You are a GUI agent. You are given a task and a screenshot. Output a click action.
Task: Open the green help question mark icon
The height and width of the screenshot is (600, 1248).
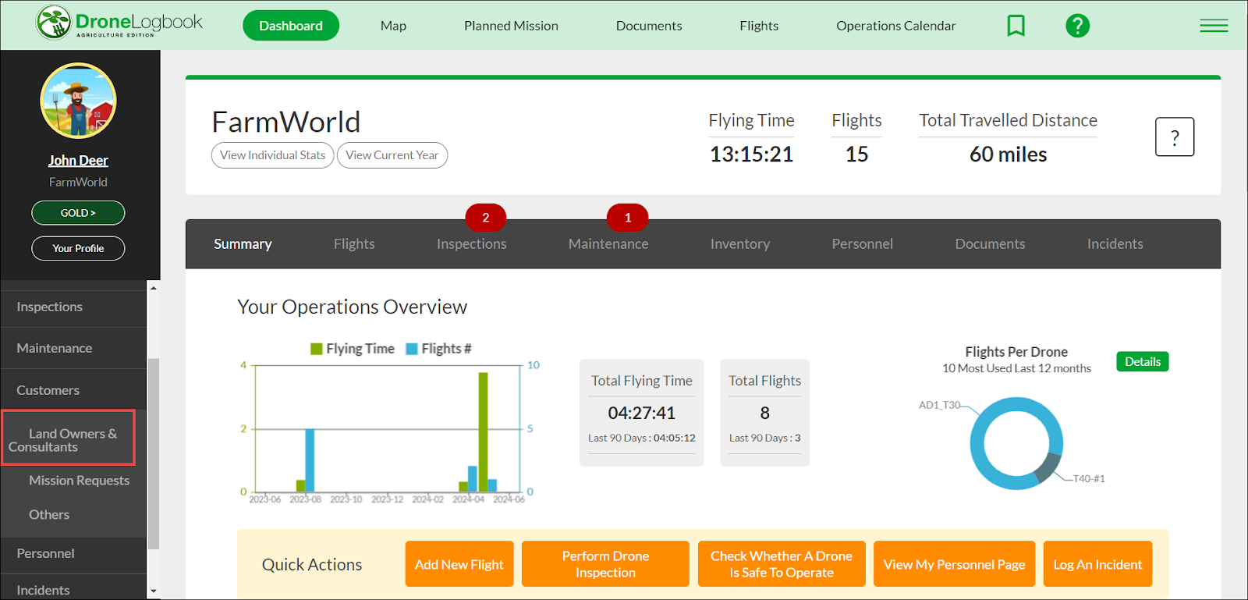click(1077, 26)
